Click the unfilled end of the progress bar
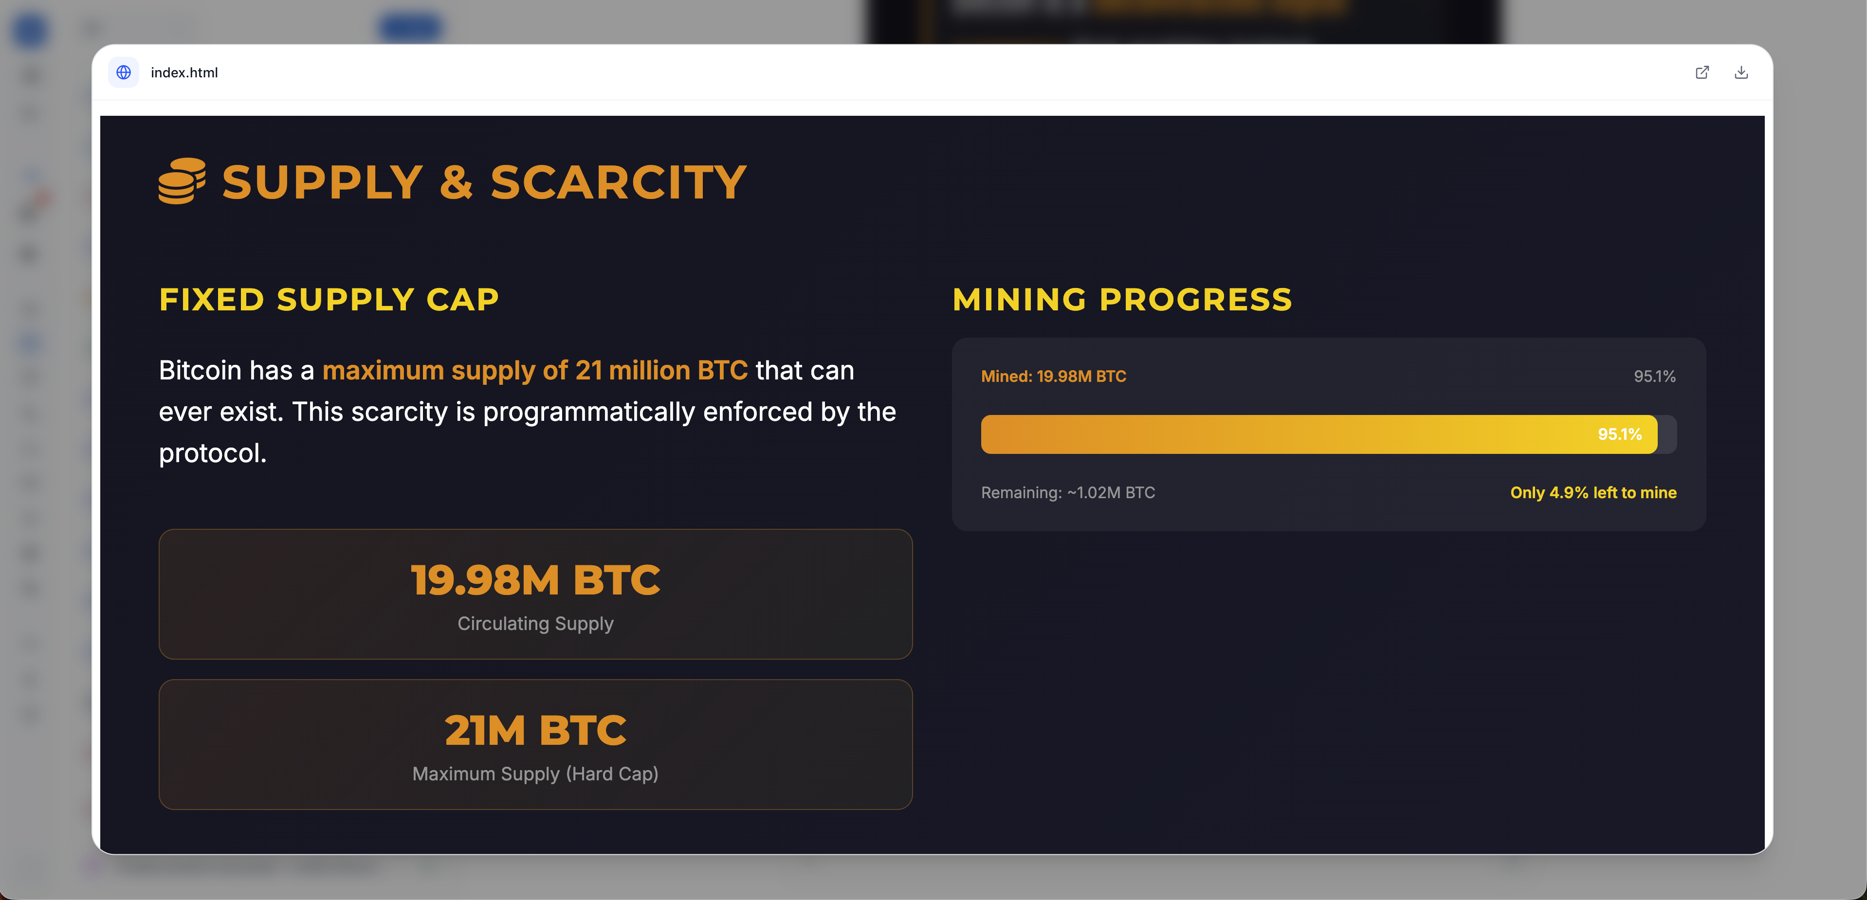This screenshot has width=1867, height=900. coord(1667,434)
